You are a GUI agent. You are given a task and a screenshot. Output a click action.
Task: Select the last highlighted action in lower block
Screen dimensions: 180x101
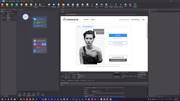click(x=40, y=51)
